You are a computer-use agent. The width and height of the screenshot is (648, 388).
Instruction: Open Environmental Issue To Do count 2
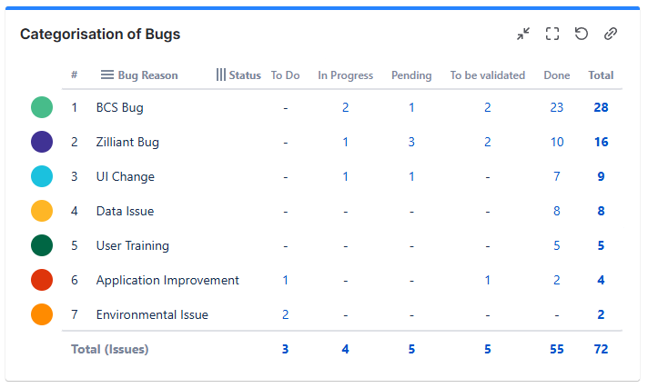pos(286,314)
